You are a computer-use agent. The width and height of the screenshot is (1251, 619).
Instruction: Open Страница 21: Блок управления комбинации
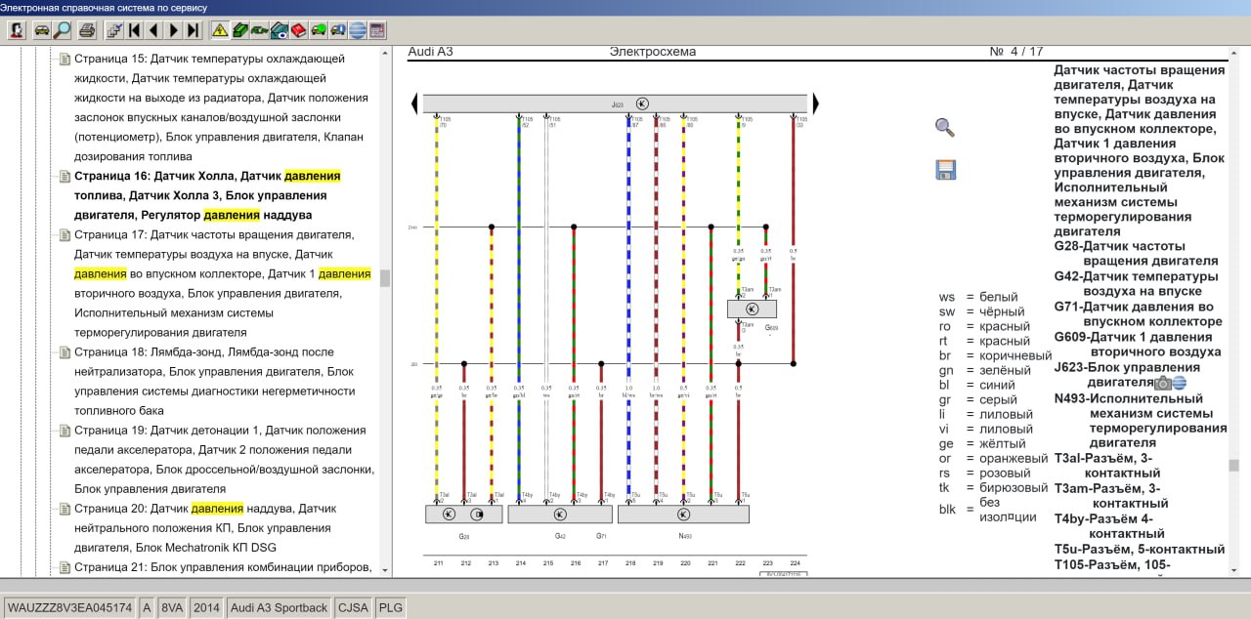[223, 567]
